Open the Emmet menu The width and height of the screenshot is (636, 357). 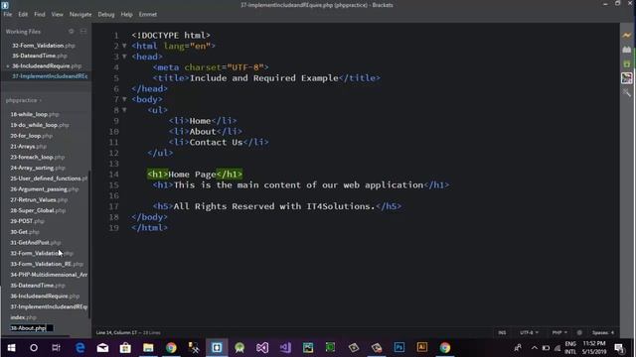click(148, 14)
